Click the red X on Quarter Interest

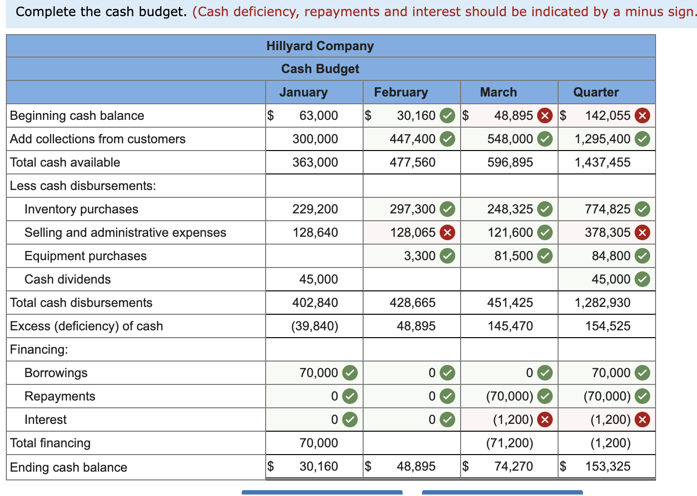pyautogui.click(x=641, y=420)
